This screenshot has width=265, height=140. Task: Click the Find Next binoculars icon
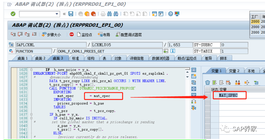click(x=116, y=14)
